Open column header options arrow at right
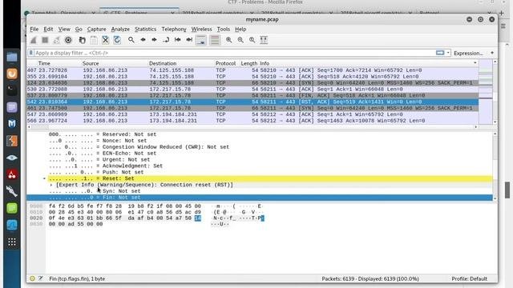Screen dimensions: 513x288 coord(475,63)
